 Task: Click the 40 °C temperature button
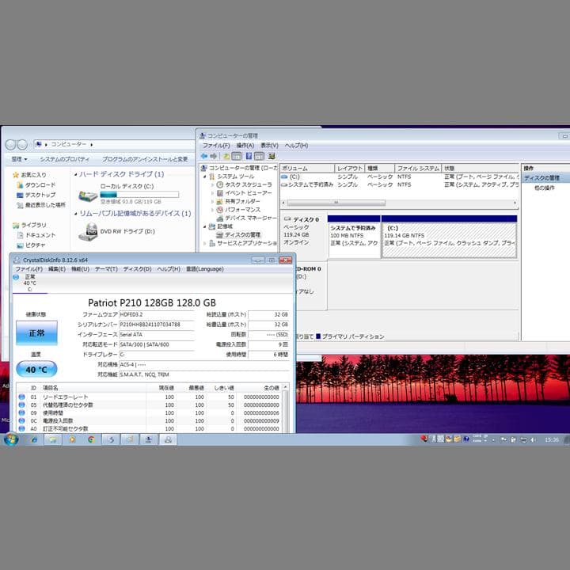pos(36,370)
